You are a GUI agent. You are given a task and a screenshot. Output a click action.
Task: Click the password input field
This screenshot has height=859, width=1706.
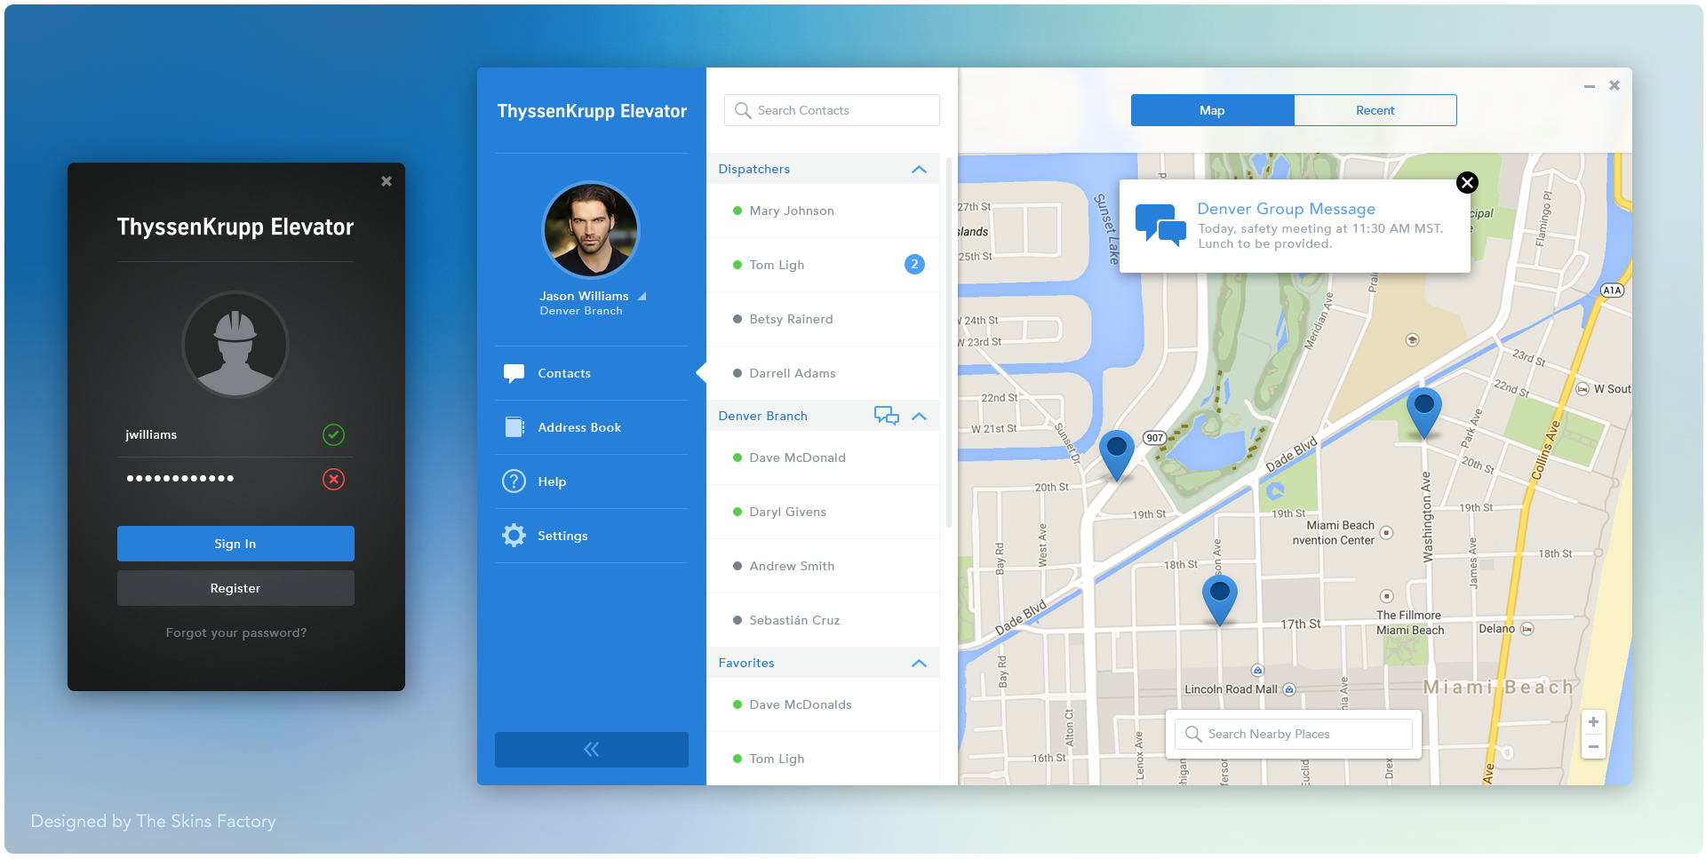[235, 479]
